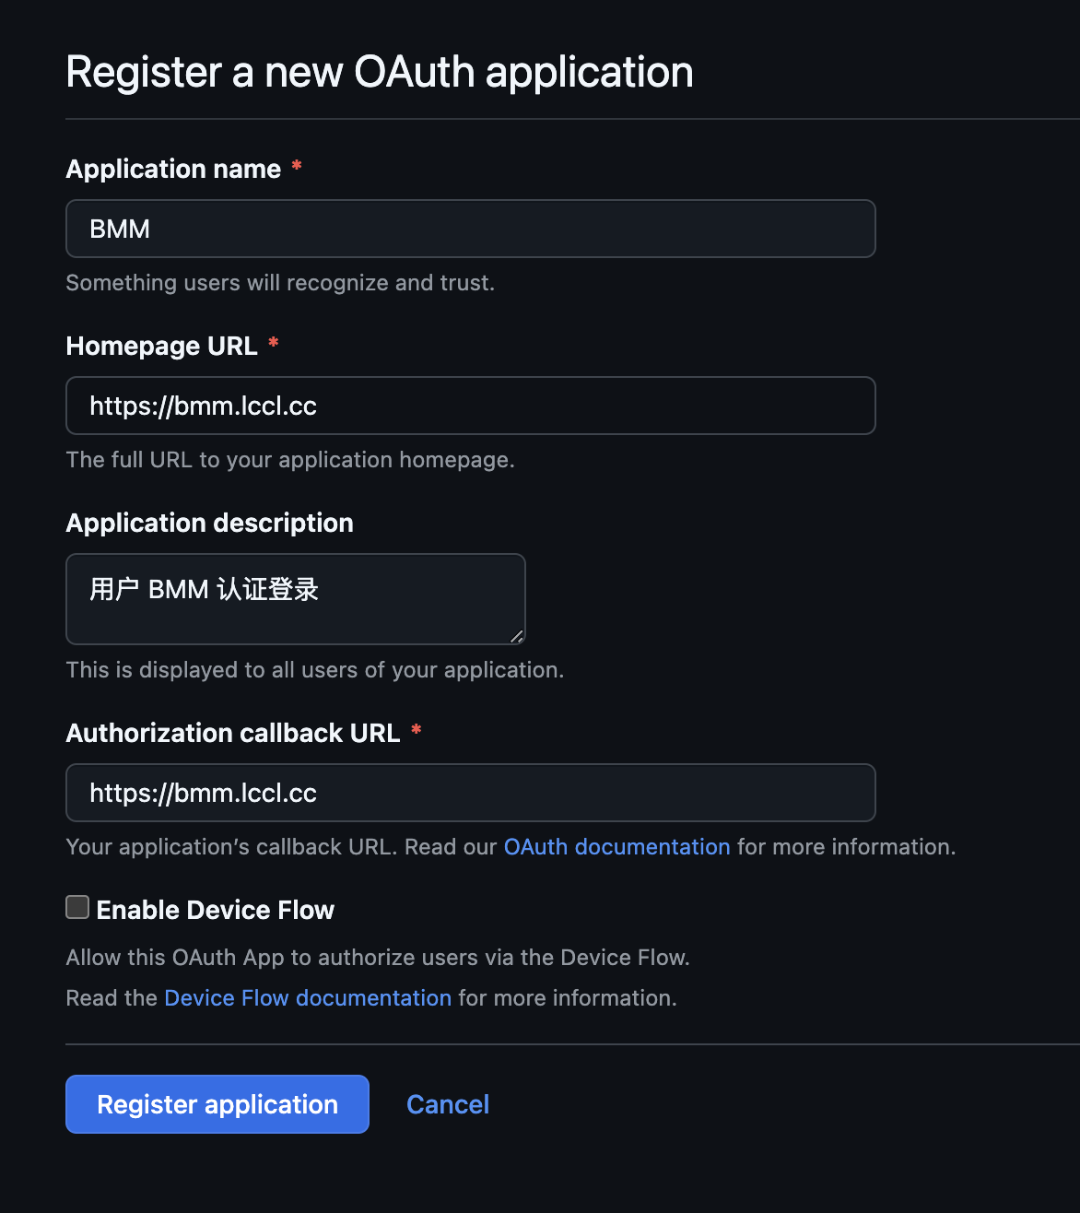Click the required asterisk next to Homepage URL
1080x1213 pixels.
(x=274, y=343)
